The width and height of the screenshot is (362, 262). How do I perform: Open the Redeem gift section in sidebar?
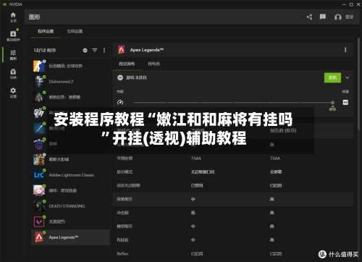pos(13,74)
